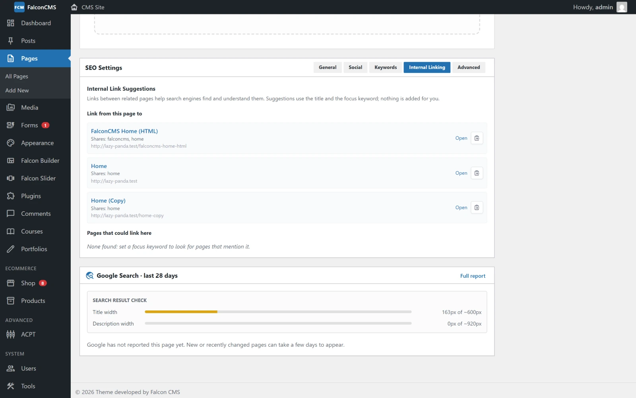Click the Forms sidebar icon
The width and height of the screenshot is (636, 398).
pyautogui.click(x=11, y=125)
